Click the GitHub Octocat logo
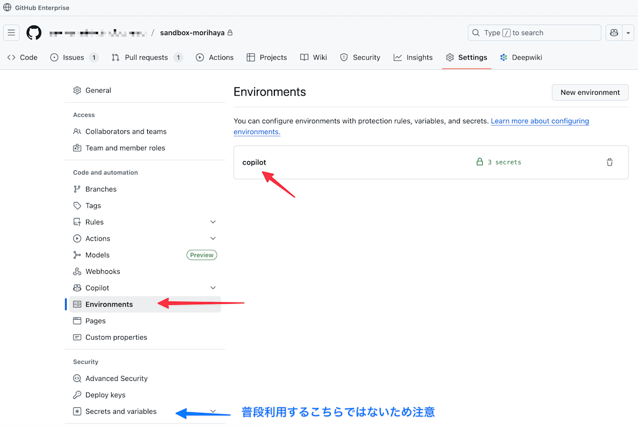 pos(34,32)
